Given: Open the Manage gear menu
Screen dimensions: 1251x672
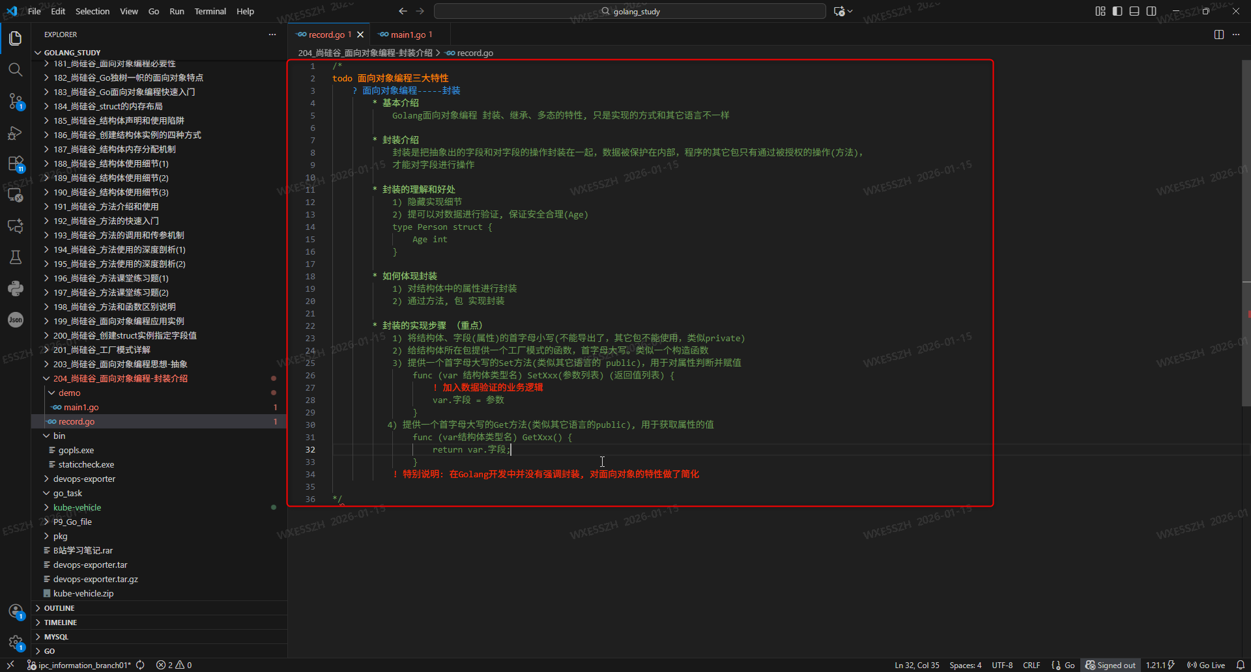Looking at the screenshot, I should point(16,643).
